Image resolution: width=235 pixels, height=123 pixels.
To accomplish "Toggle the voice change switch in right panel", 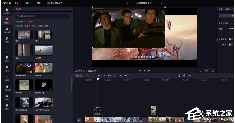I will (230, 39).
